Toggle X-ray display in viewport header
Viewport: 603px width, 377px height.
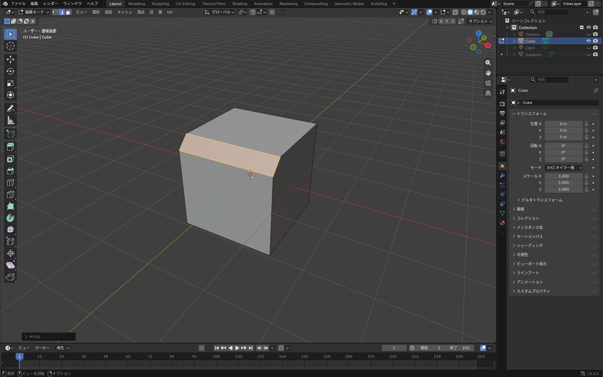pyautogui.click(x=455, y=13)
